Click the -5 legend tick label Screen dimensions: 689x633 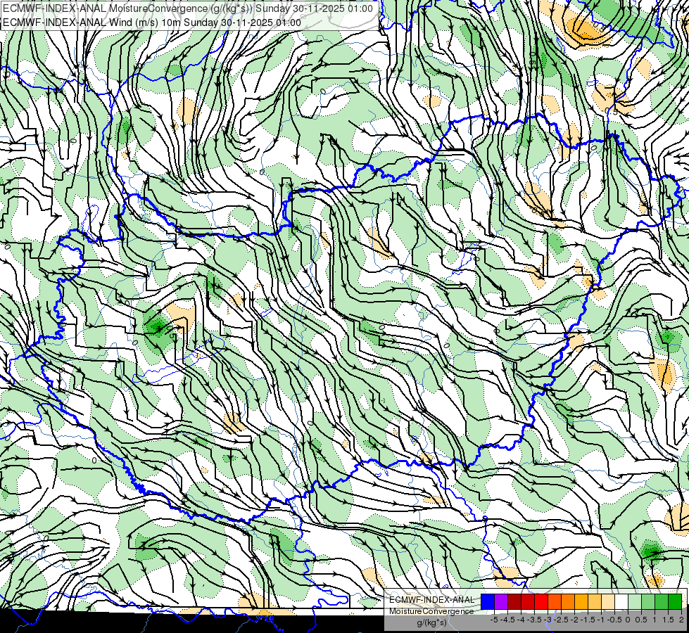[x=494, y=620]
